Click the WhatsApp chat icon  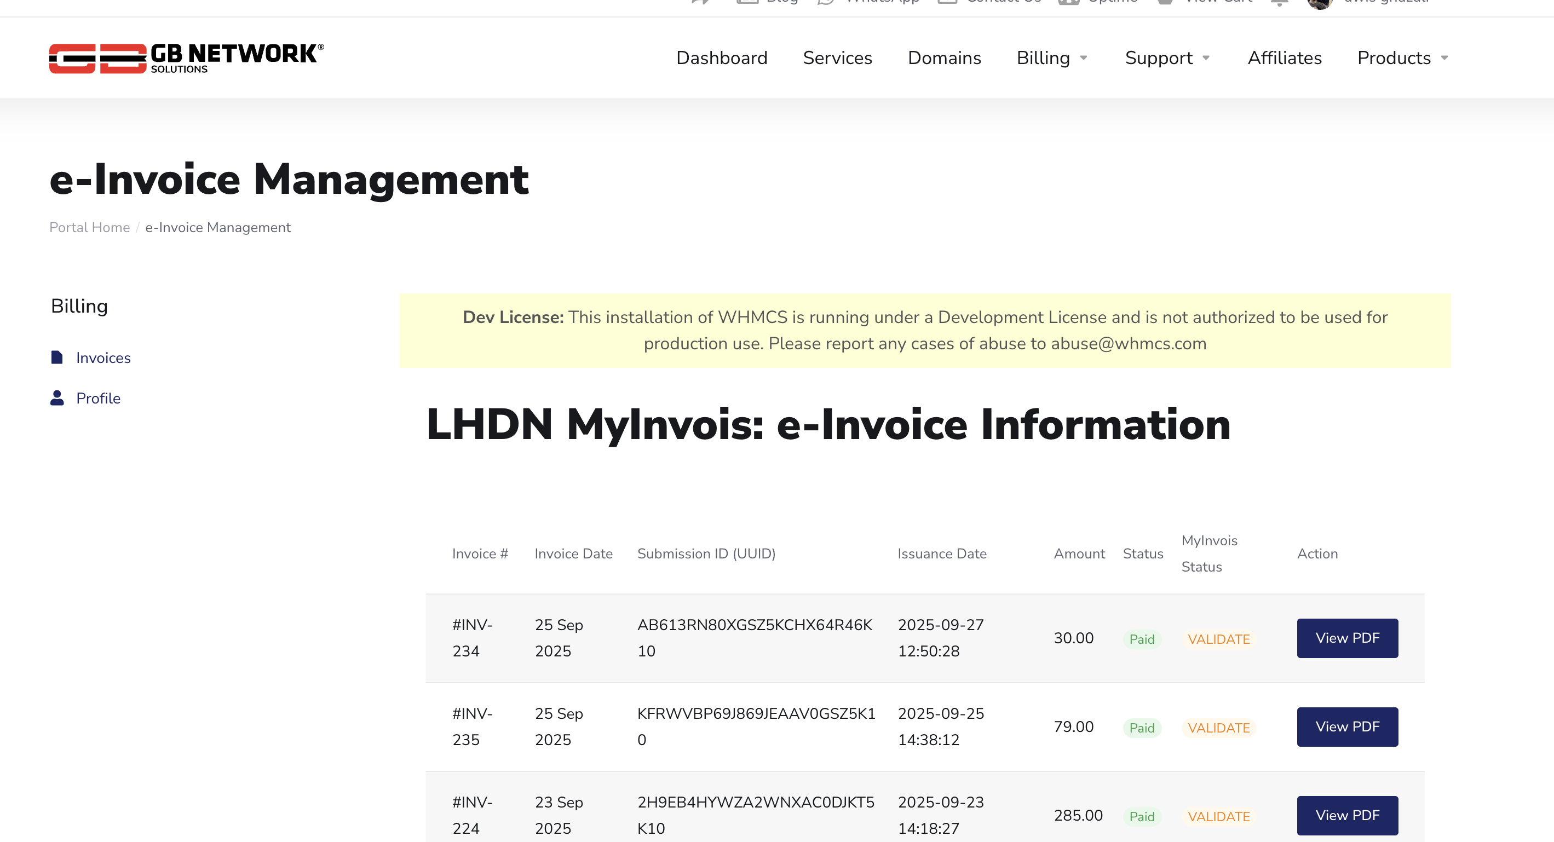pos(825,2)
